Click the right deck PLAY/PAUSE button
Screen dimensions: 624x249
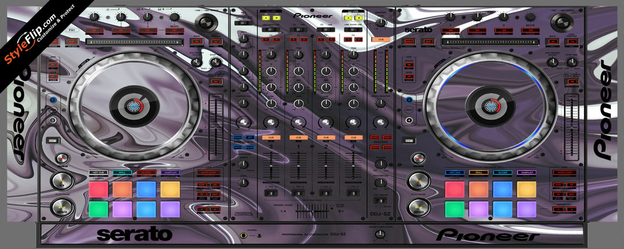(418, 207)
